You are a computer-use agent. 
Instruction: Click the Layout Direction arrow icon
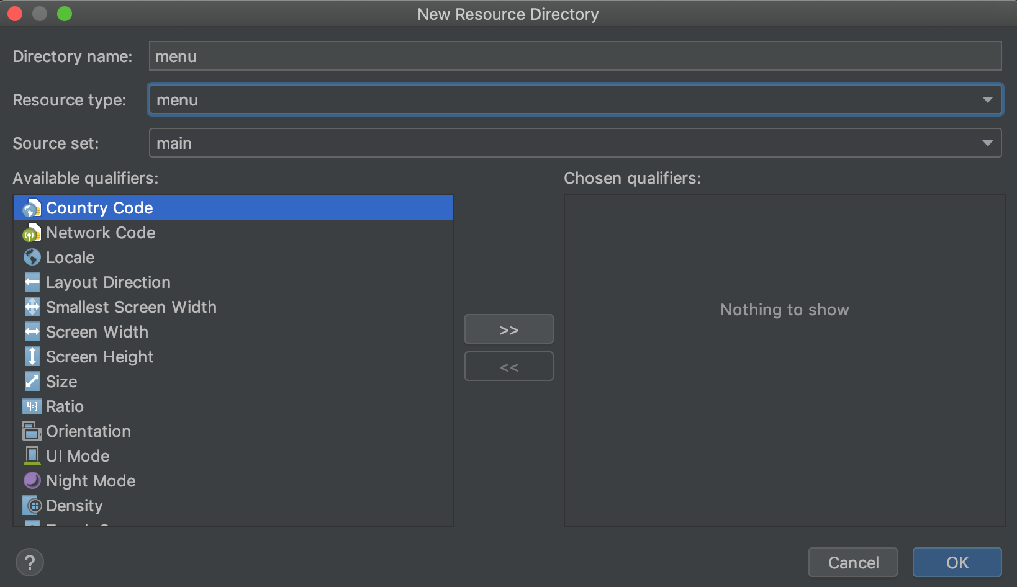32,282
